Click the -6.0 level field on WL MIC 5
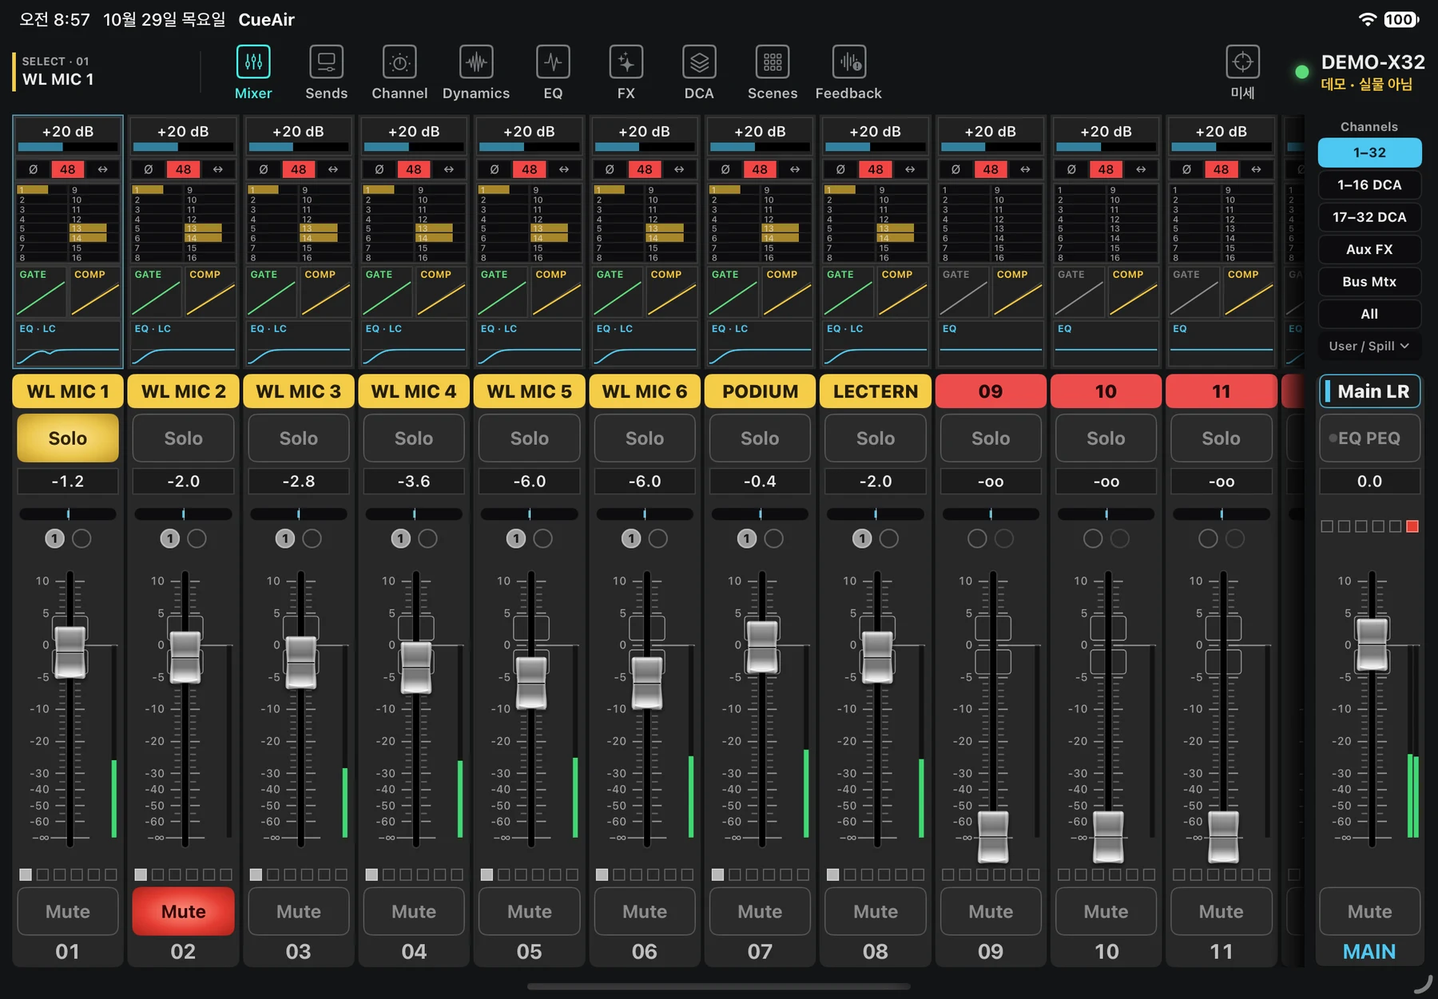 pyautogui.click(x=529, y=482)
